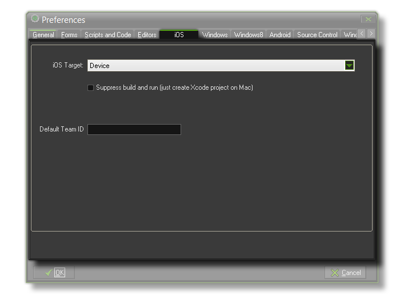Enable Suppress build and run checkbox
Screen dimensions: 404x295
(x=90, y=88)
